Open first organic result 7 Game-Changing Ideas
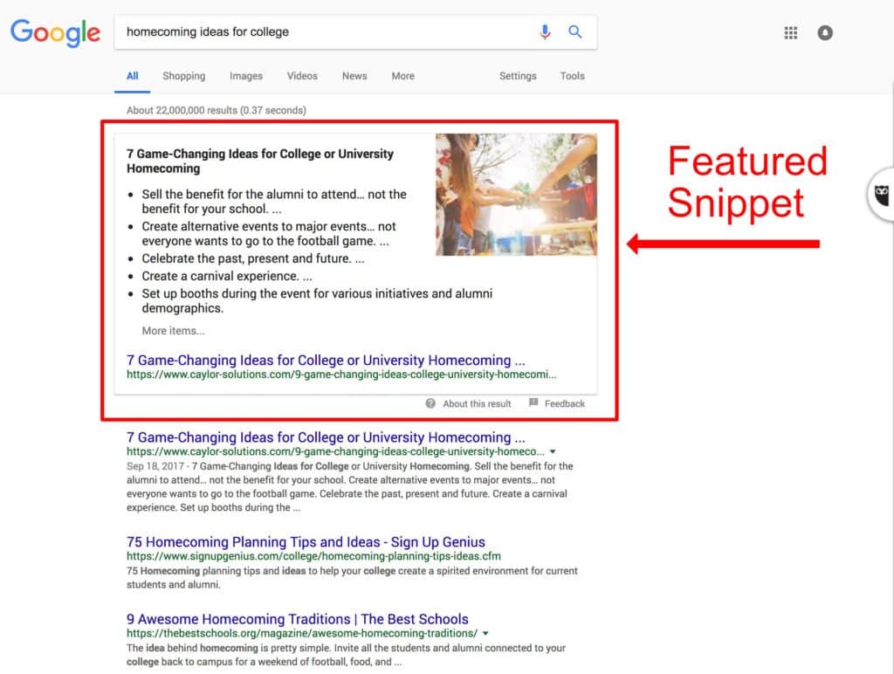This screenshot has width=894, height=674. (326, 437)
